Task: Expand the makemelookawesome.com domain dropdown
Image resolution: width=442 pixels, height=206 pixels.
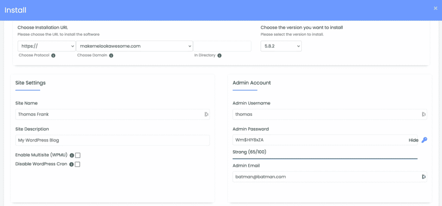Action: (x=135, y=46)
